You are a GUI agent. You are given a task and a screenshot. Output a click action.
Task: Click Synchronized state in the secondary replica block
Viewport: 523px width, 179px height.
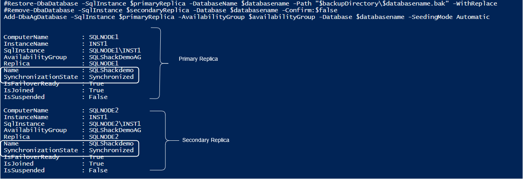(111, 150)
